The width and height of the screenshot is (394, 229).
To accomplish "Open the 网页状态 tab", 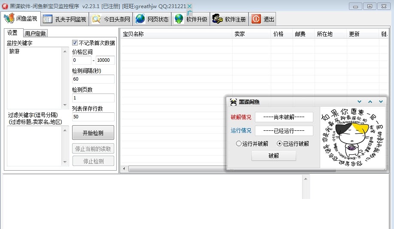I will coord(152,19).
